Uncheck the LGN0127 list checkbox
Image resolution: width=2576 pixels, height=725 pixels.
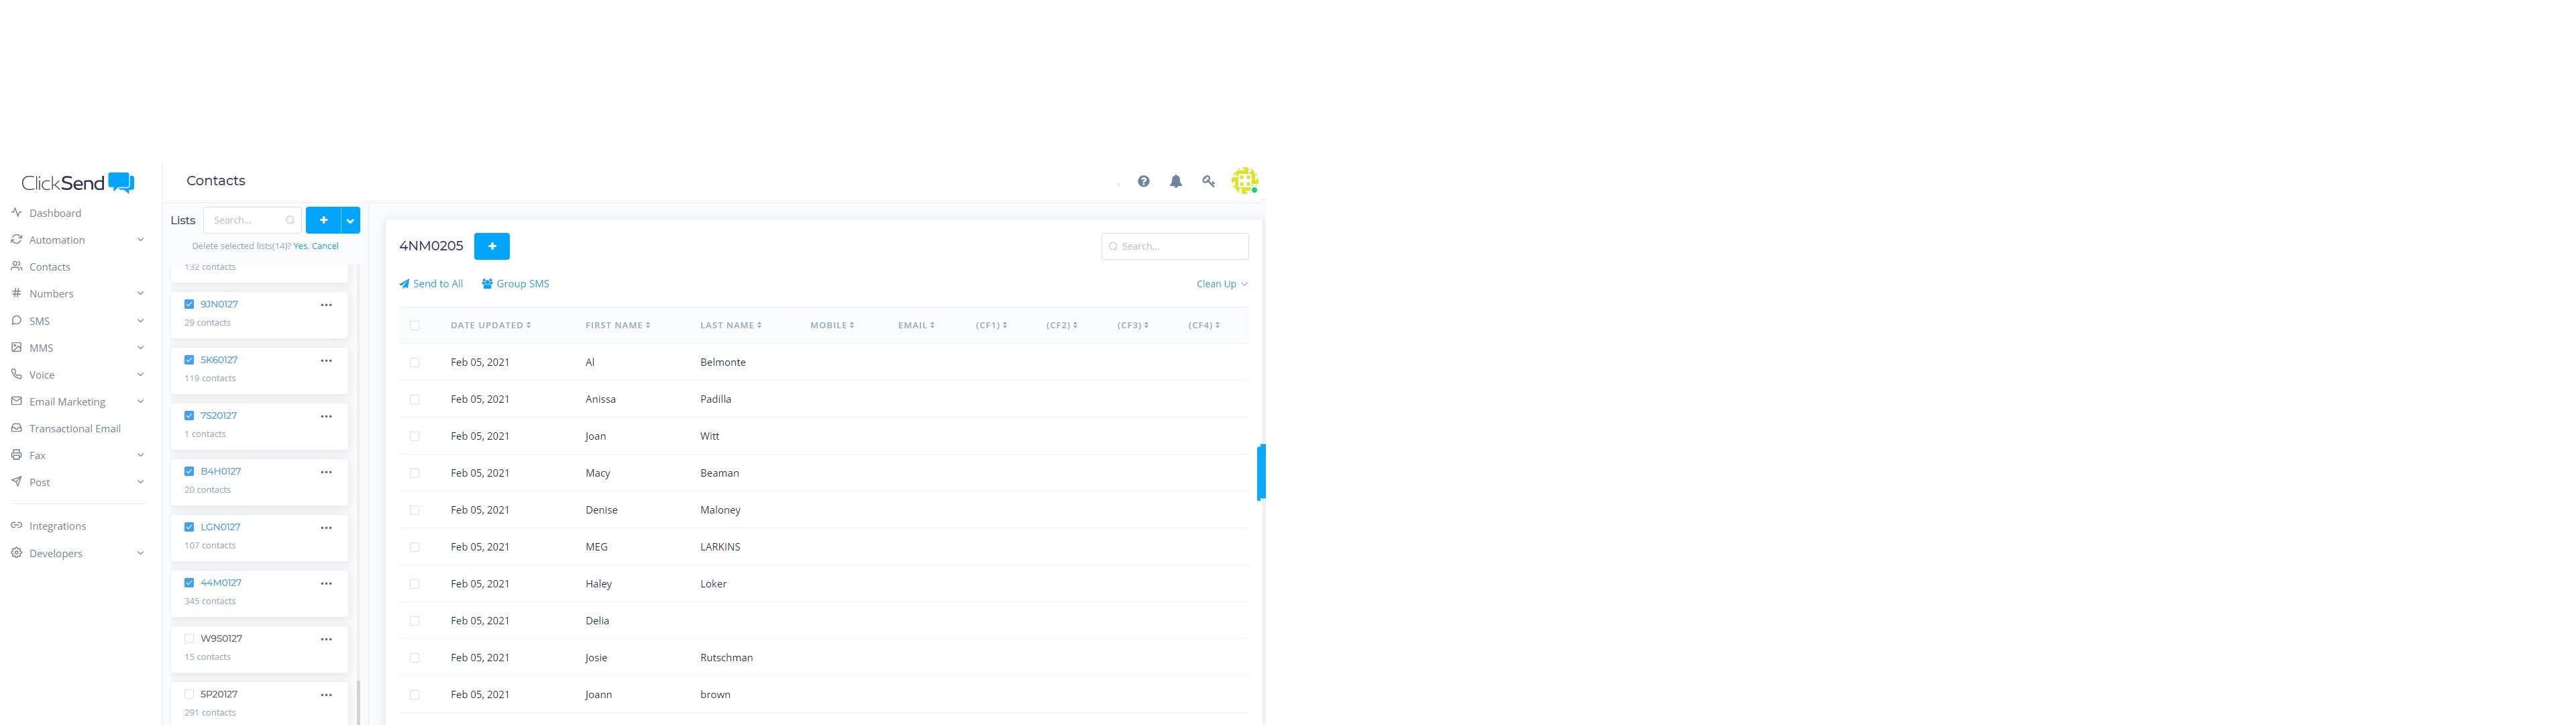(189, 527)
